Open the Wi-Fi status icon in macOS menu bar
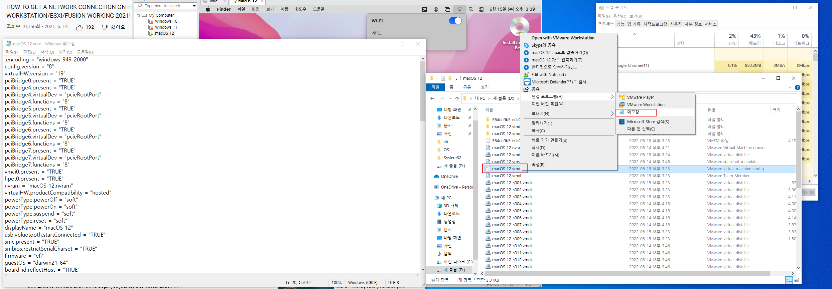This screenshot has height=289, width=832. [x=460, y=9]
